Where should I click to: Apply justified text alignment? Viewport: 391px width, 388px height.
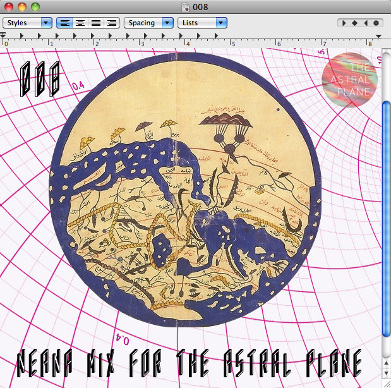pos(96,23)
